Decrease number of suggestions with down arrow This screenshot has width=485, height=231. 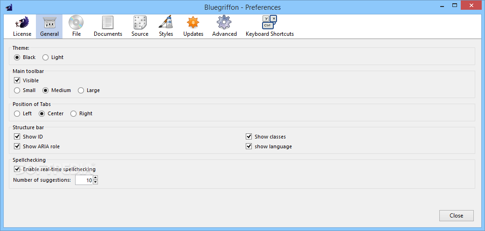pyautogui.click(x=95, y=182)
